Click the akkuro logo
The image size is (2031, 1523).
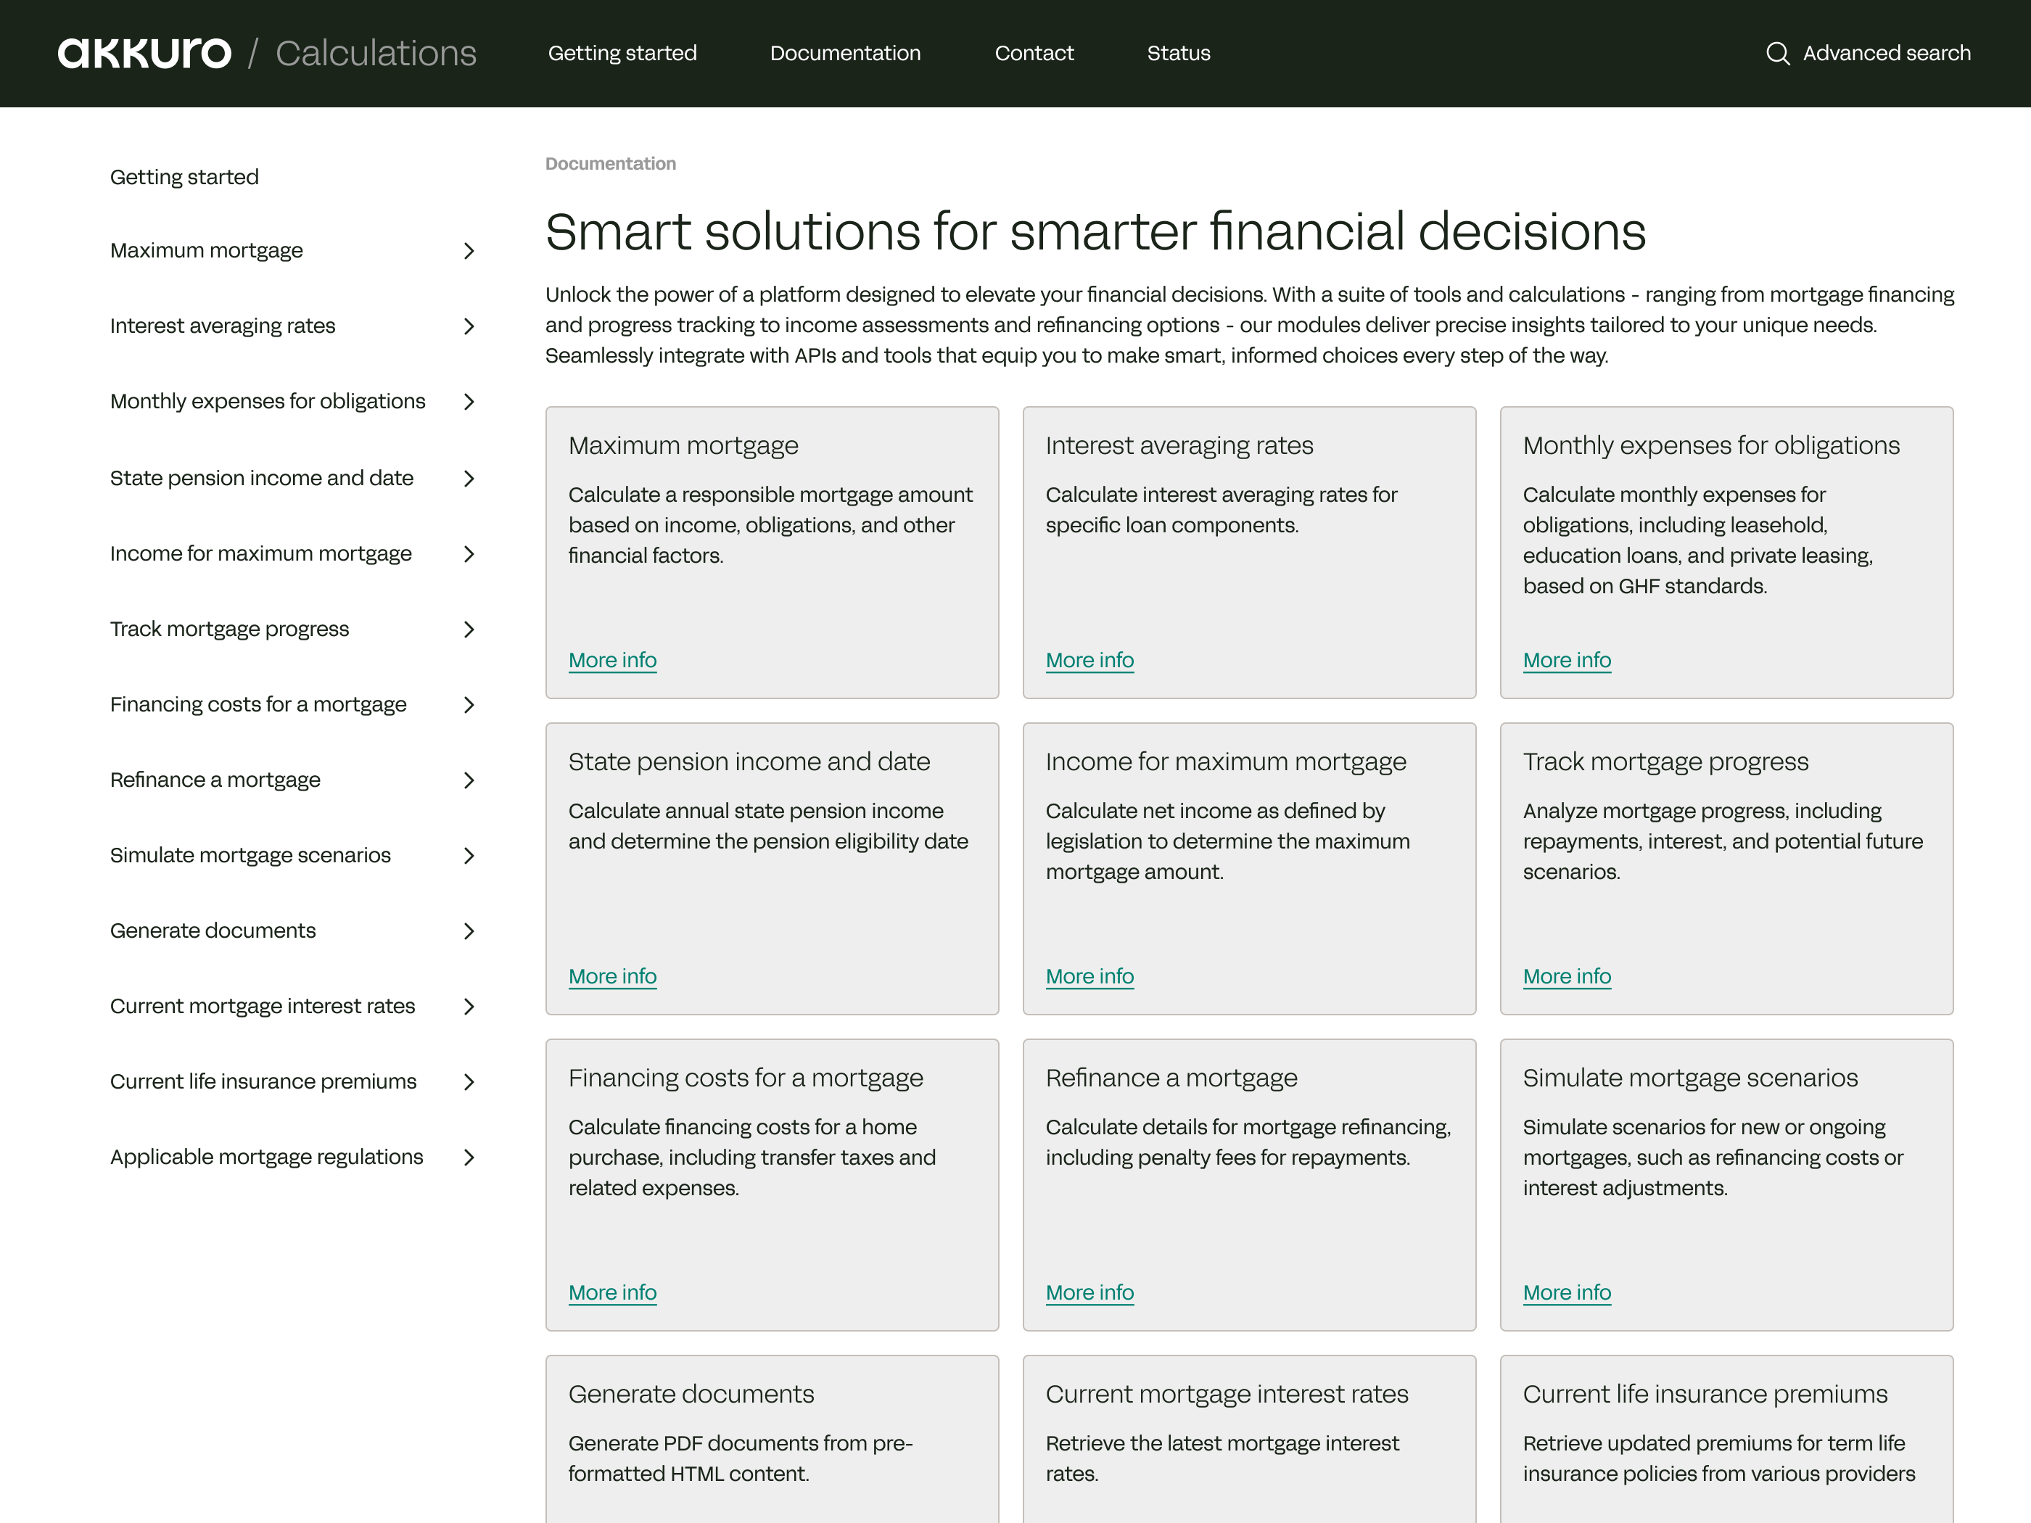click(144, 51)
